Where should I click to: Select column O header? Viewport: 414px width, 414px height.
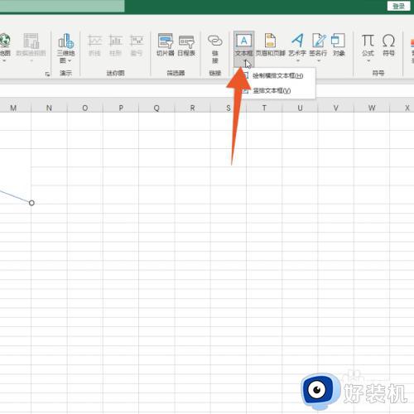click(x=85, y=108)
